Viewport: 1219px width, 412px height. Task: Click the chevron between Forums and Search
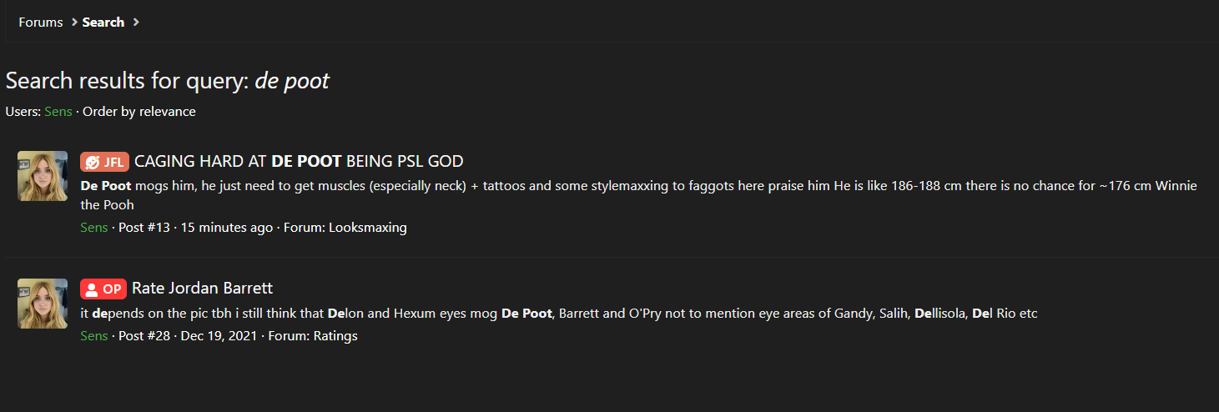[73, 23]
